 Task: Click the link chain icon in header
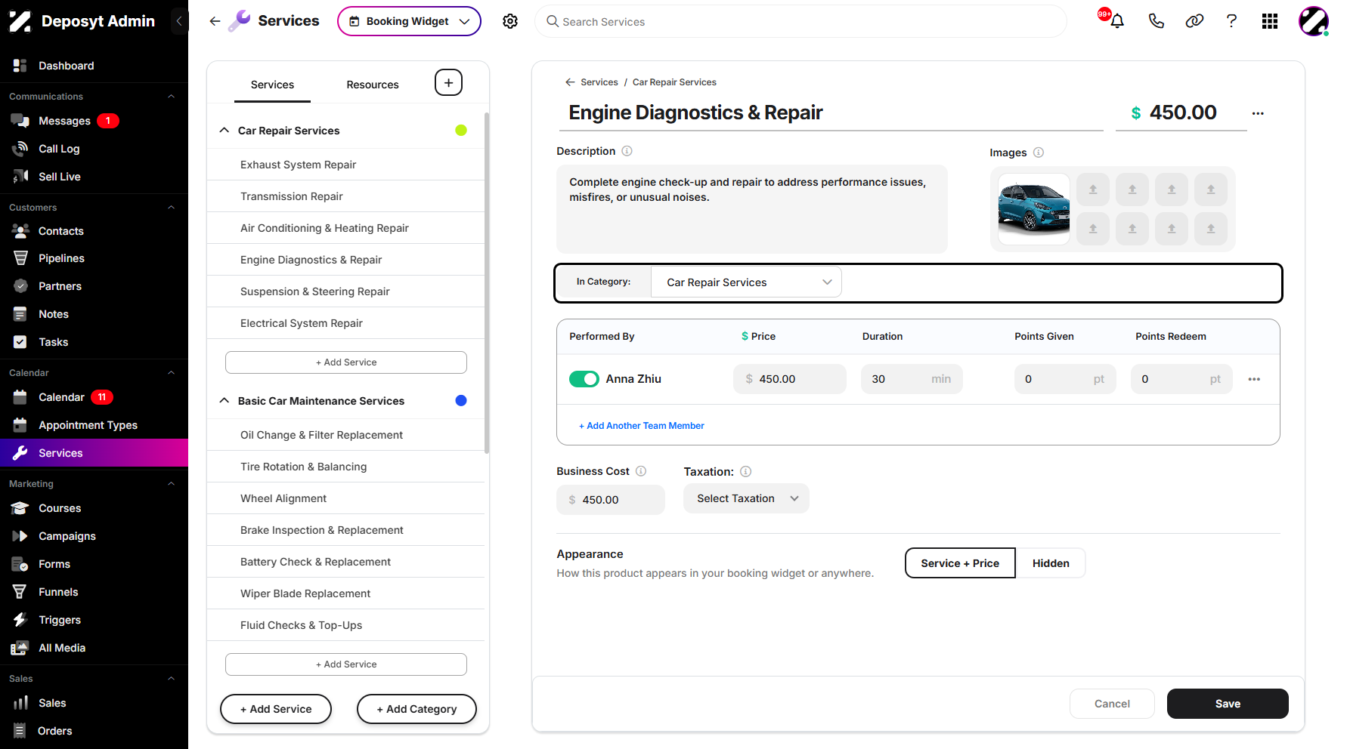(x=1194, y=21)
